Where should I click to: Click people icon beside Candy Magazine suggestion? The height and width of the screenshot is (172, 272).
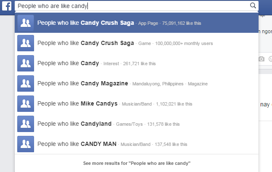click(x=25, y=84)
